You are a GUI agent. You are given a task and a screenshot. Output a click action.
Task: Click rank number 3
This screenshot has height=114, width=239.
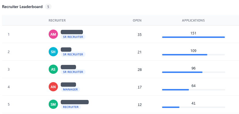(x=9, y=69)
